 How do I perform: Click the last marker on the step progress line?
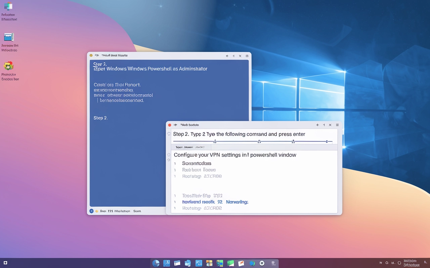327,142
